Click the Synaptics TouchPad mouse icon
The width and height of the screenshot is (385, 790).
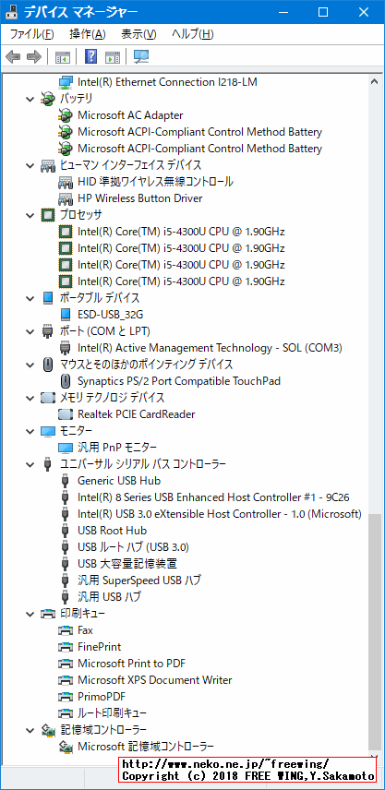click(66, 381)
